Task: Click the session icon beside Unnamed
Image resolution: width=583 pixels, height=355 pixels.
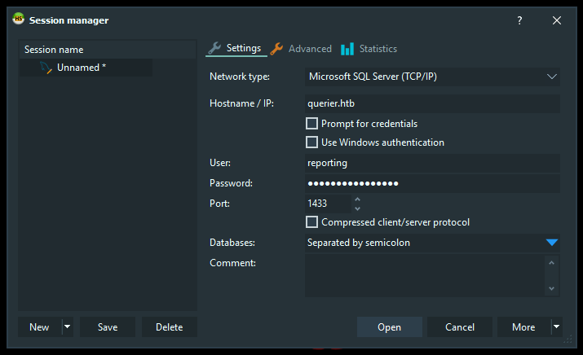Action: pyautogui.click(x=46, y=68)
